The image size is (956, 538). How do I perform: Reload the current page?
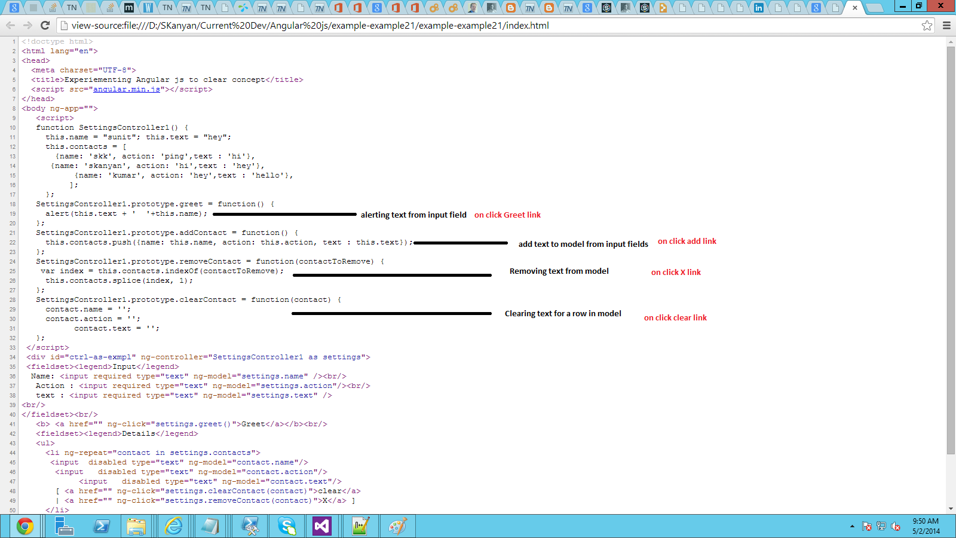point(45,25)
